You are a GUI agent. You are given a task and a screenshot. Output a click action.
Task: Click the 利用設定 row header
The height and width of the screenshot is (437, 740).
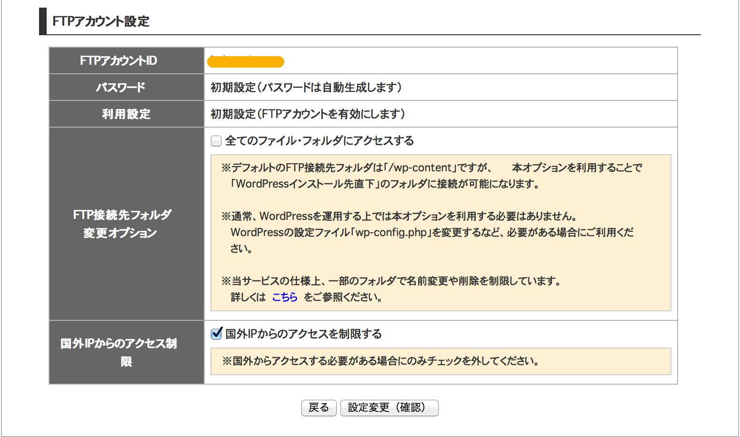tap(126, 114)
